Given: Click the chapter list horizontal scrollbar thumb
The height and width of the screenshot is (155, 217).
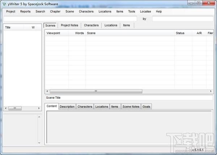Looking at the screenshot, I should click(x=15, y=108).
